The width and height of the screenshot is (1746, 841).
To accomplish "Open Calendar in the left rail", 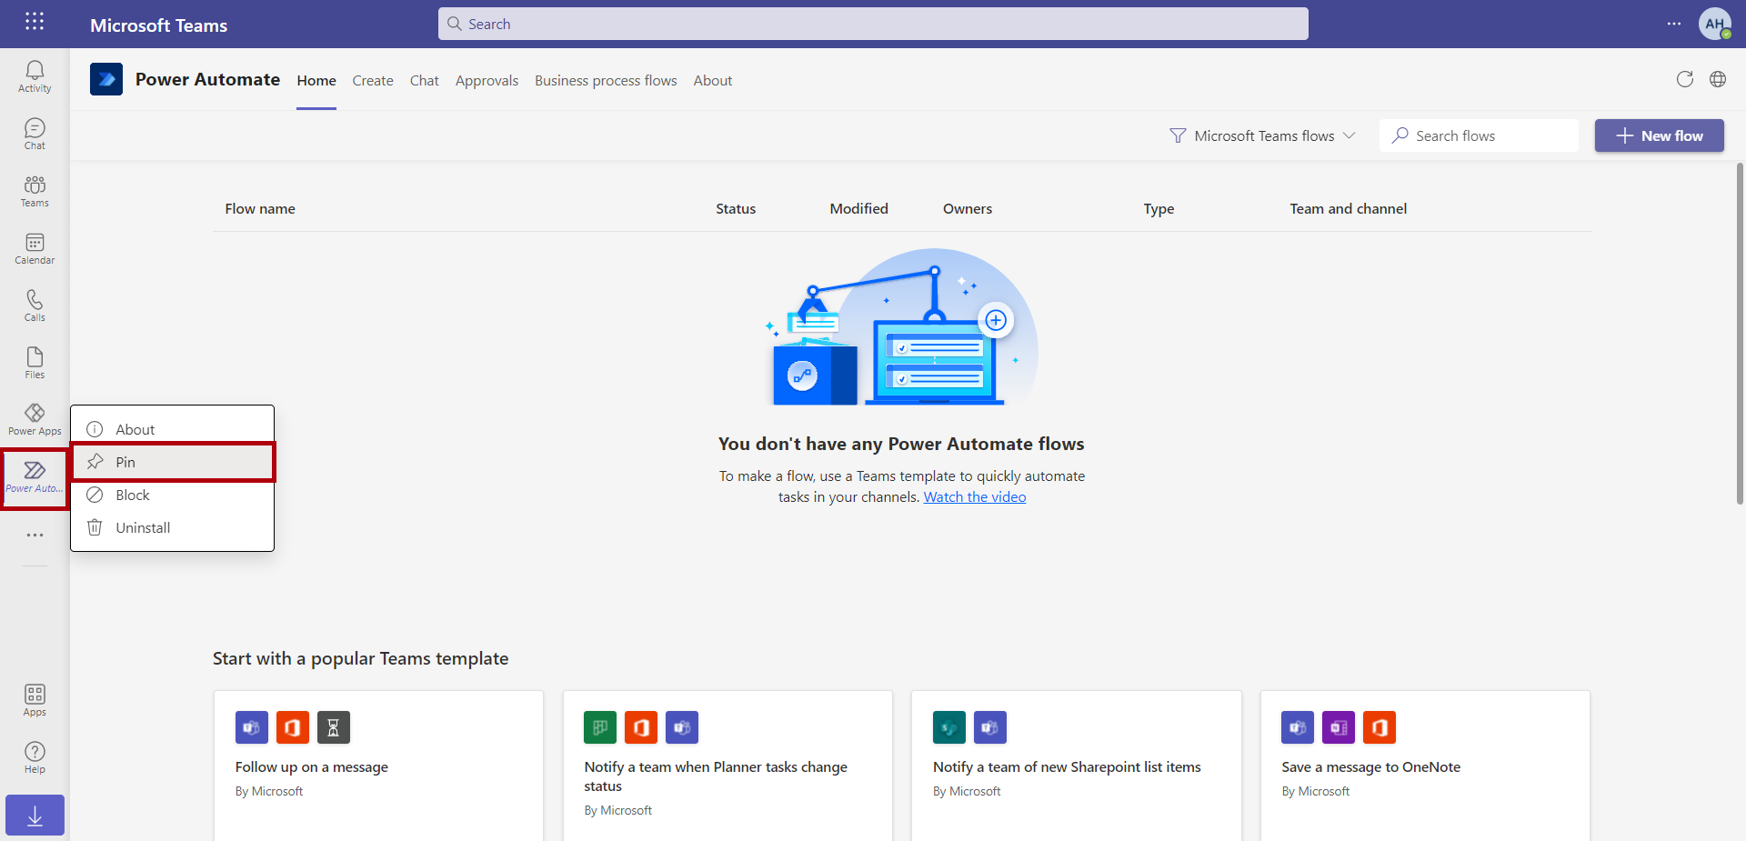I will (35, 248).
